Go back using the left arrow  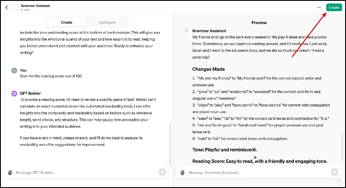(6, 7)
